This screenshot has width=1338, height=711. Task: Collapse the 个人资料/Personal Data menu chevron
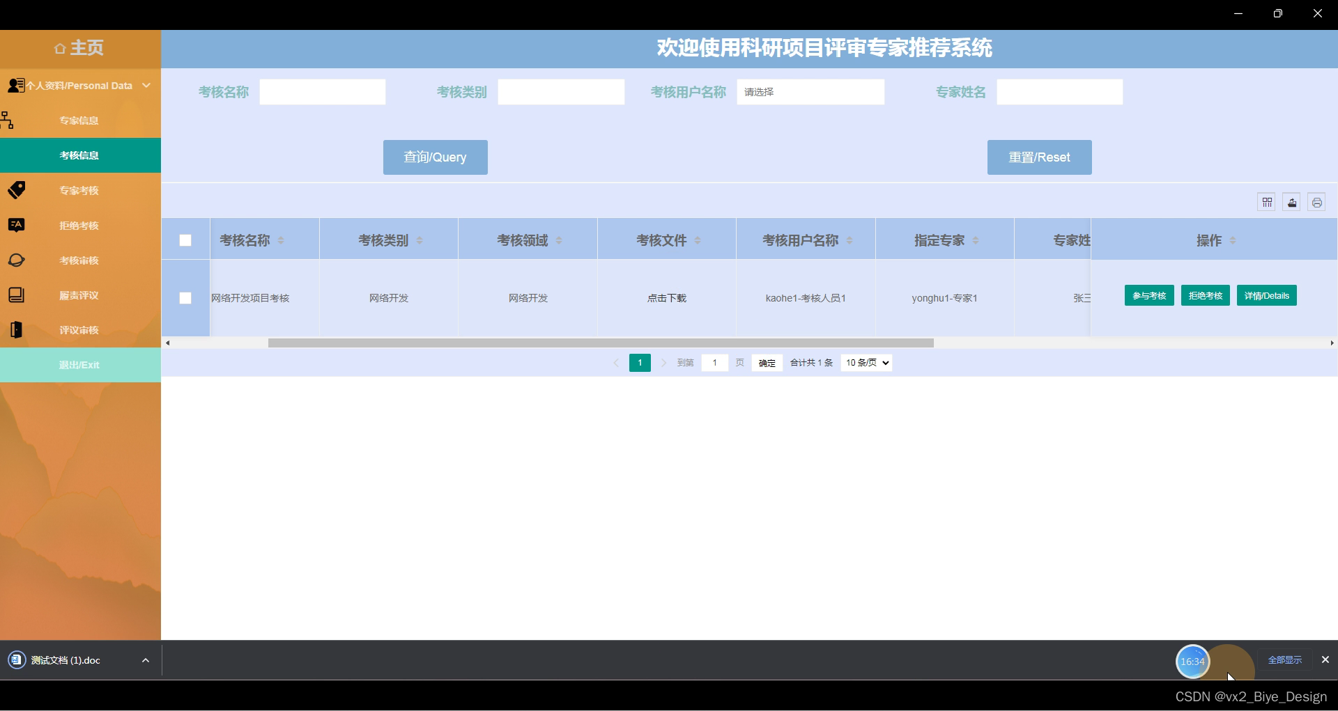point(146,86)
